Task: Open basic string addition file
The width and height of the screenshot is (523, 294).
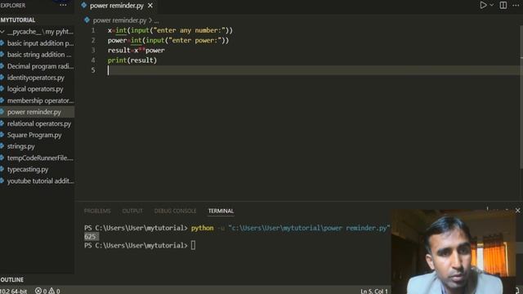Action: (x=37, y=55)
